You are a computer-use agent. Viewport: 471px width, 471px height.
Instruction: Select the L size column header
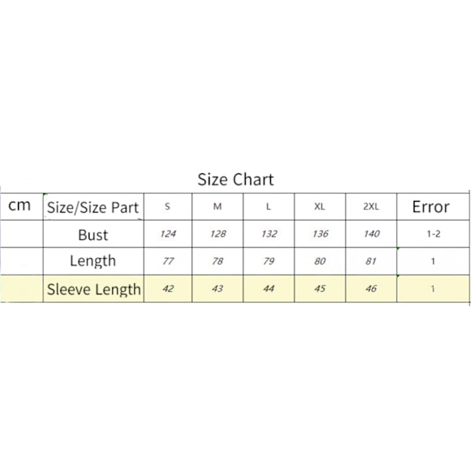(x=268, y=206)
